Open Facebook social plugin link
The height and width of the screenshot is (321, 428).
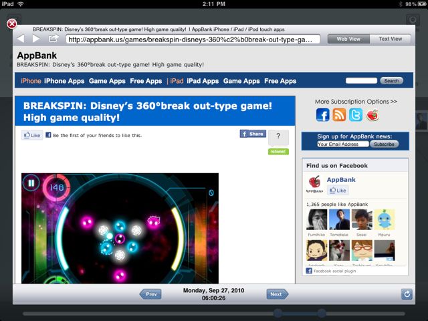pos(334,271)
